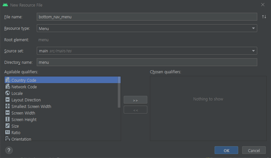The image size is (271, 158).
Task: Click the Ratio qualifier icon
Action: pyautogui.click(x=8, y=132)
